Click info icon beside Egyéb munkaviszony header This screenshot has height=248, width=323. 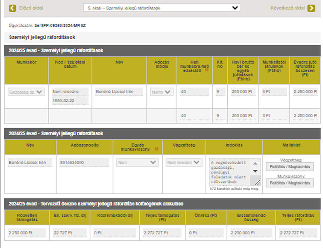pos(156,149)
